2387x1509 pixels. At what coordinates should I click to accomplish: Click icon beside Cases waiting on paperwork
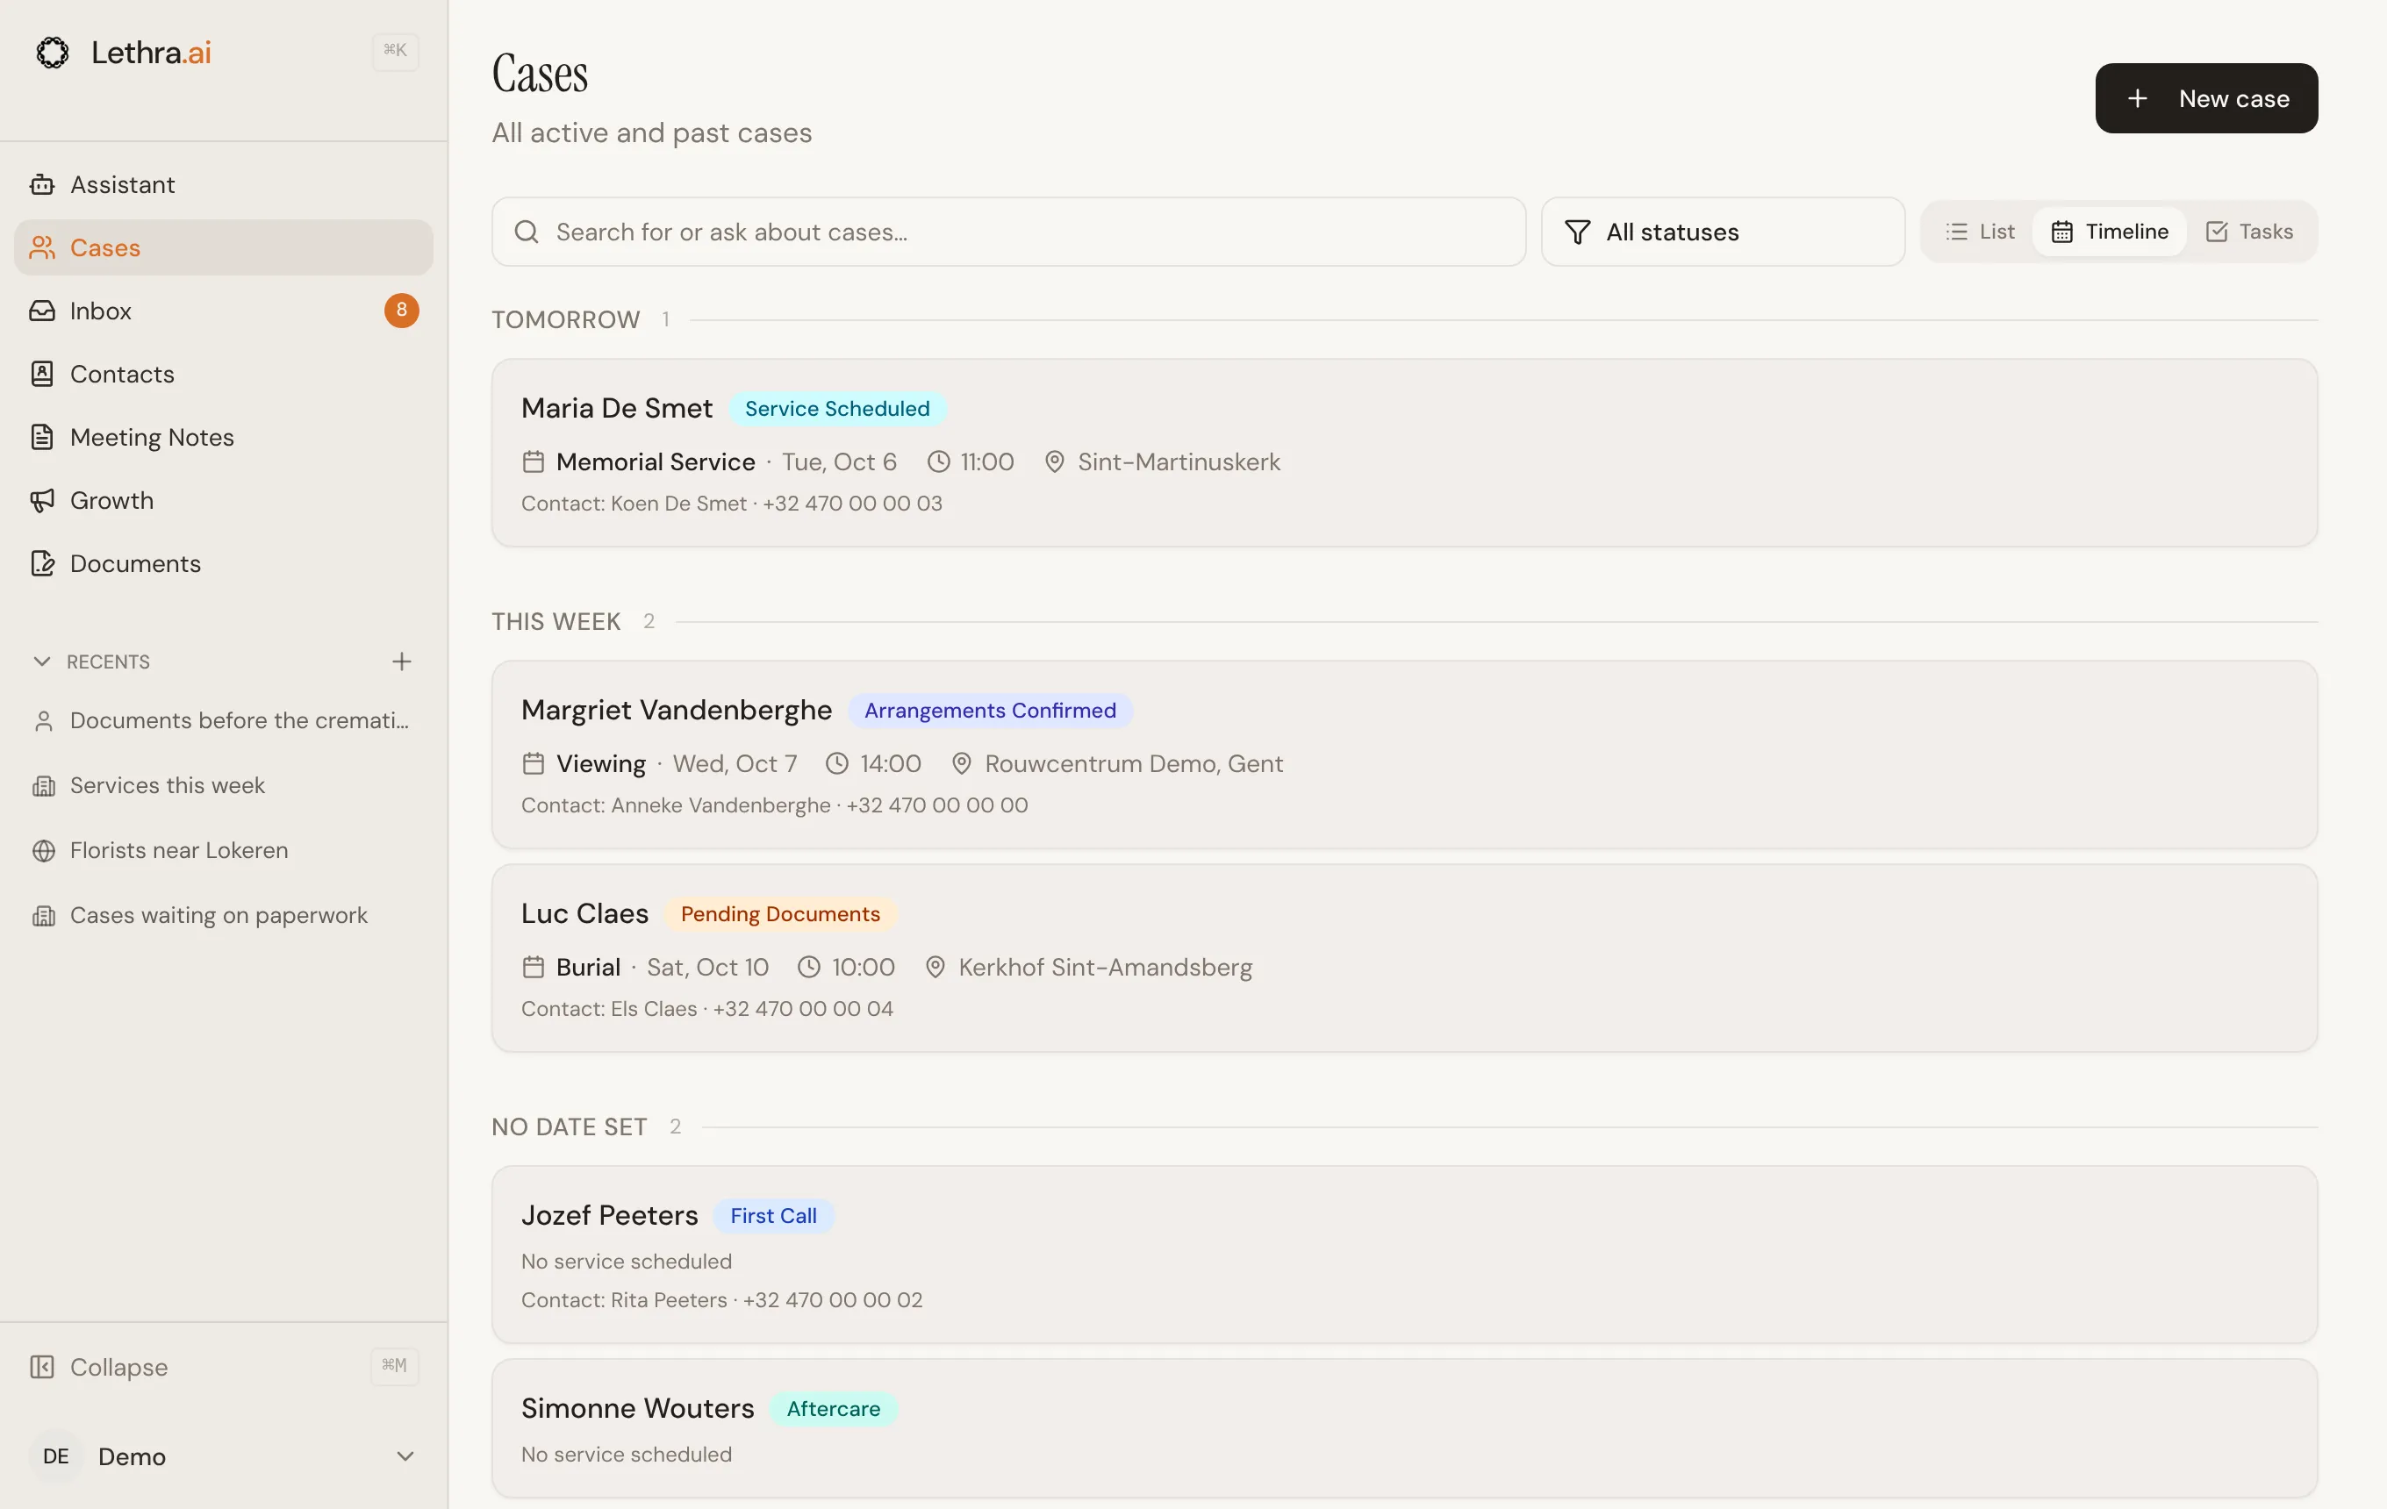pos(44,916)
